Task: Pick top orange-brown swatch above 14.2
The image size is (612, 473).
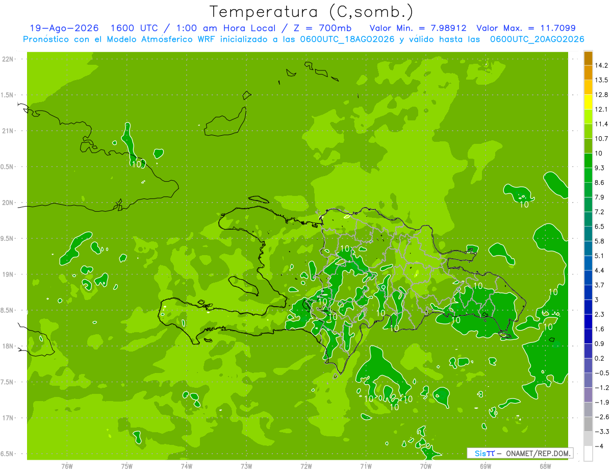Action: [588, 58]
